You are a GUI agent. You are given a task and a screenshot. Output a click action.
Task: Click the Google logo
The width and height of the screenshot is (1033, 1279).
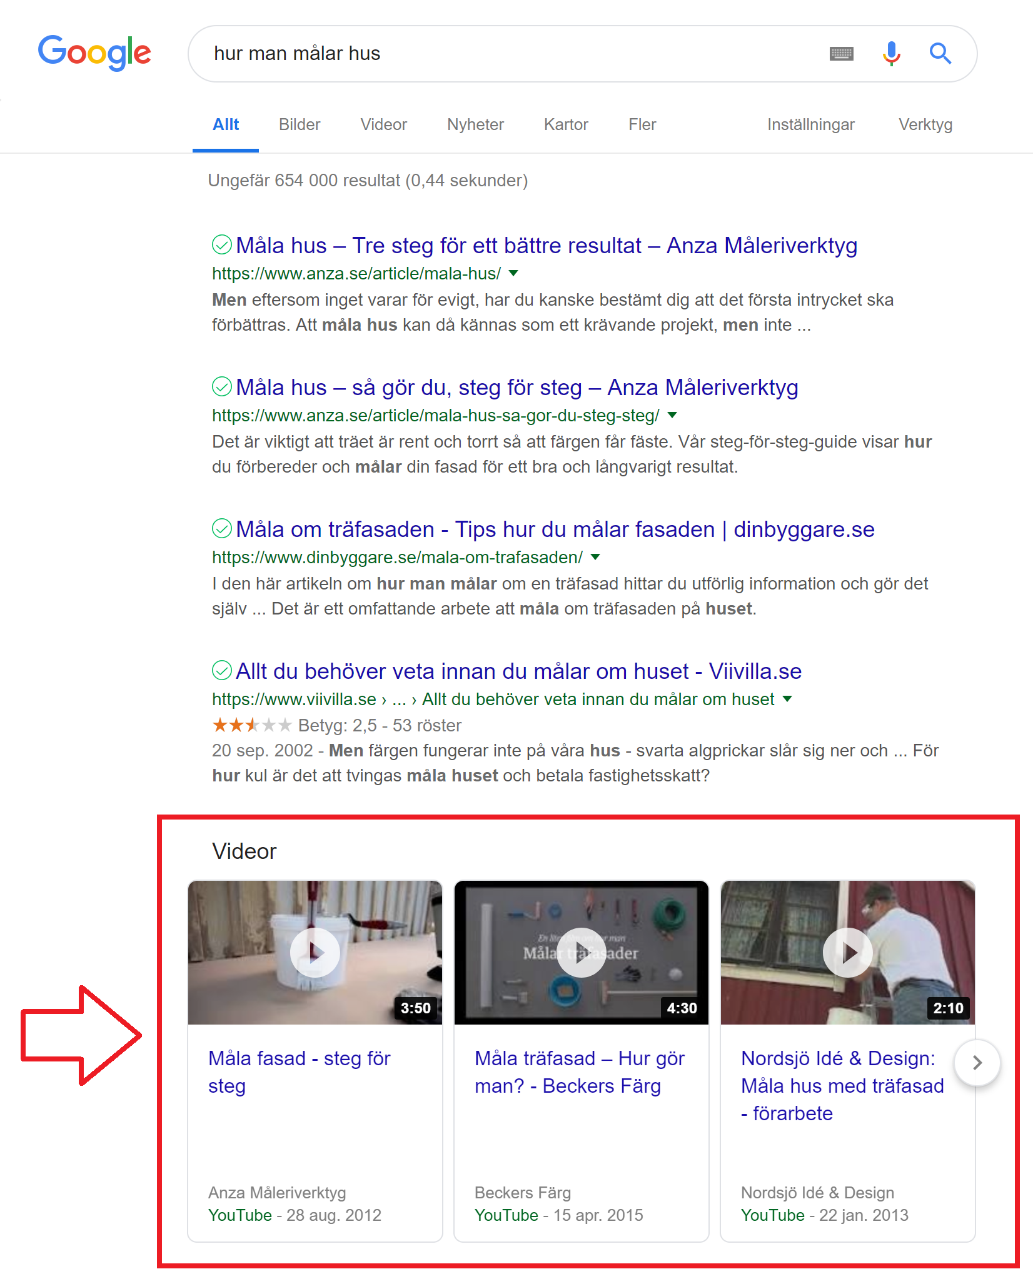click(x=94, y=53)
